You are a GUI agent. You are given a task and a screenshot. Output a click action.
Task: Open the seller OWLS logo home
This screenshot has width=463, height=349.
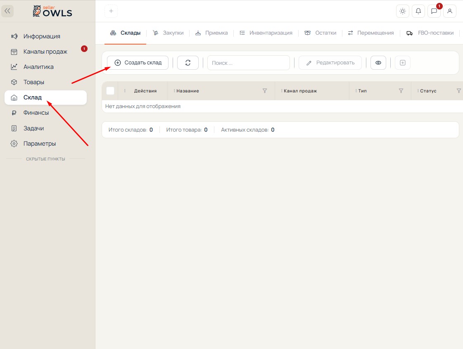[52, 11]
